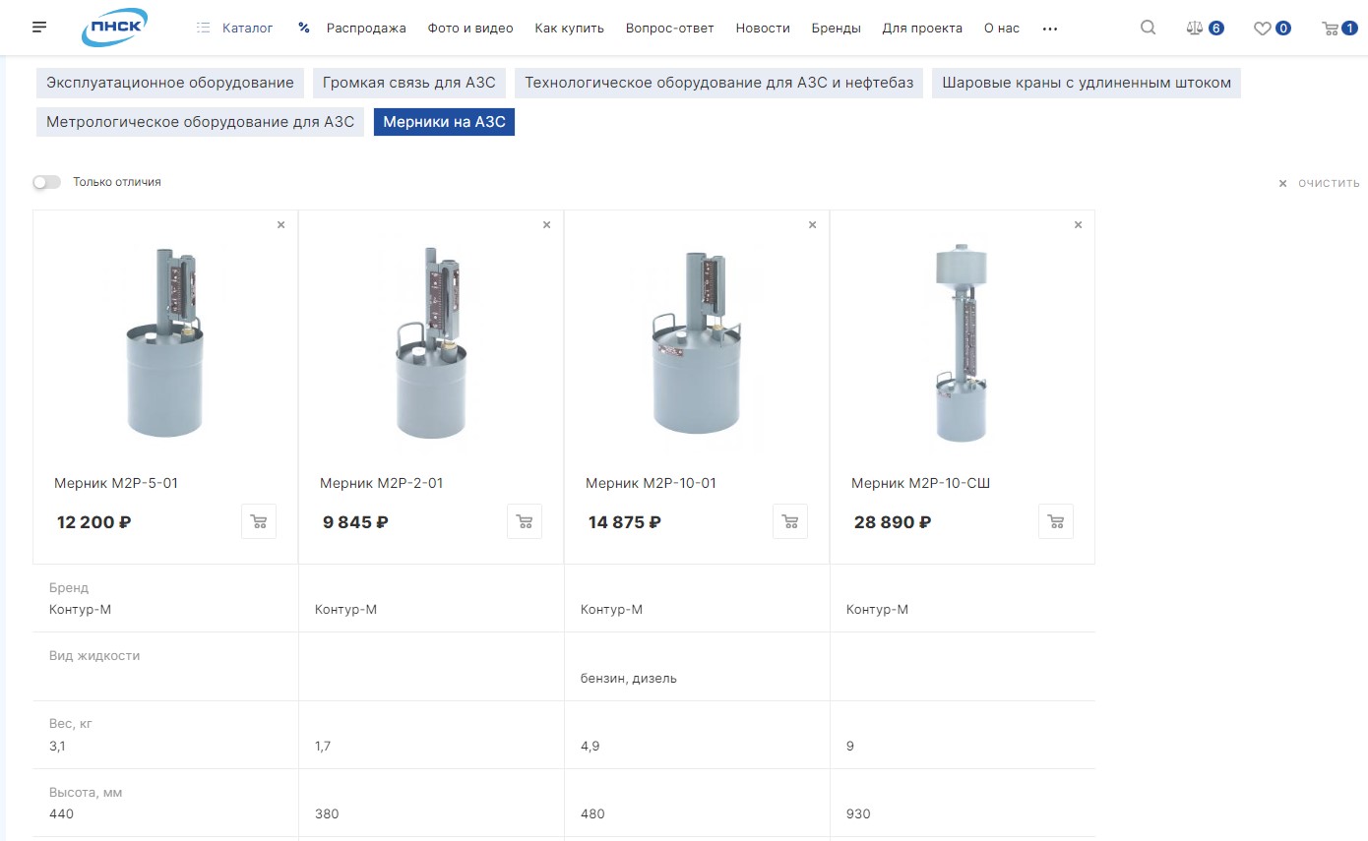Open the hamburger menu icon
Screen dimensions: 1368x841
point(39,28)
